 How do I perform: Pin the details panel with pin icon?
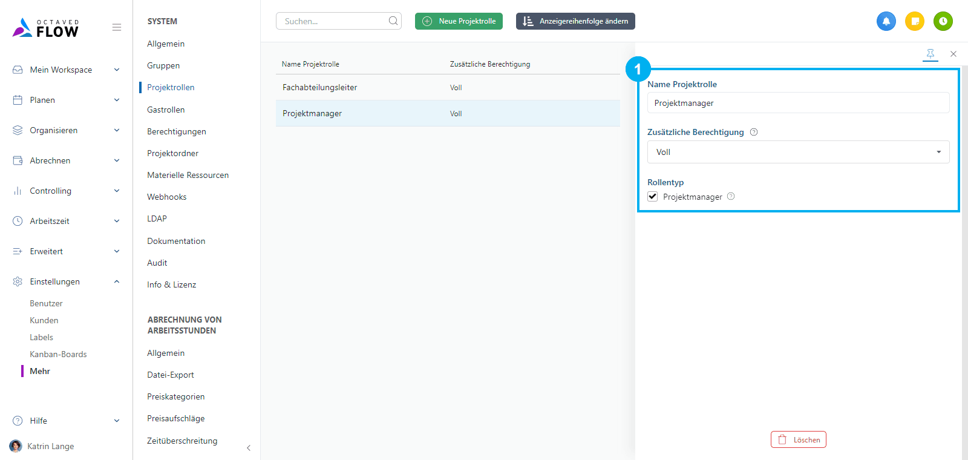(x=930, y=54)
